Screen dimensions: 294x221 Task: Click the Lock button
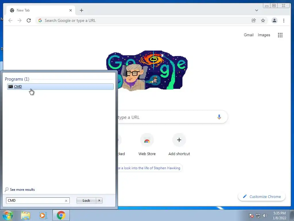(86, 201)
